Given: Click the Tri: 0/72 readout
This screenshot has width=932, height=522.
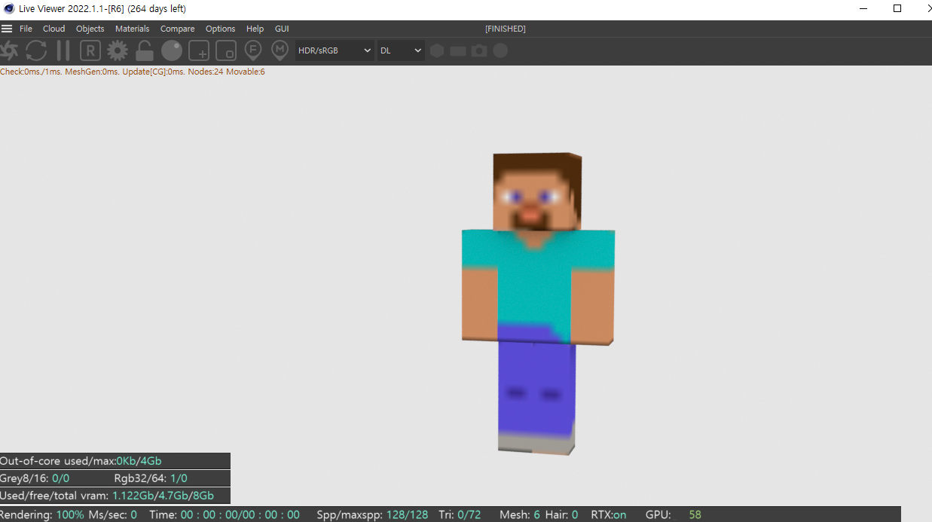Looking at the screenshot, I should tap(460, 515).
